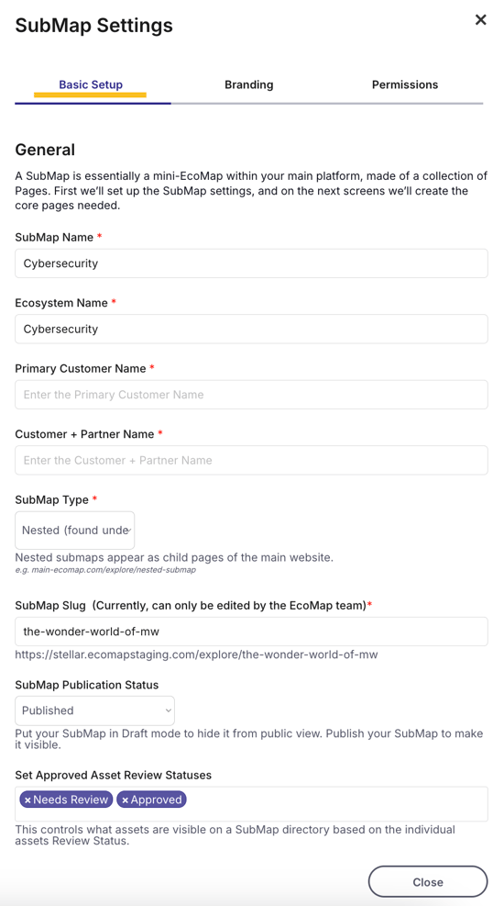Click the chevron arrow on Published dropdown
Screen dimensions: 504x906
pyautogui.click(x=168, y=710)
